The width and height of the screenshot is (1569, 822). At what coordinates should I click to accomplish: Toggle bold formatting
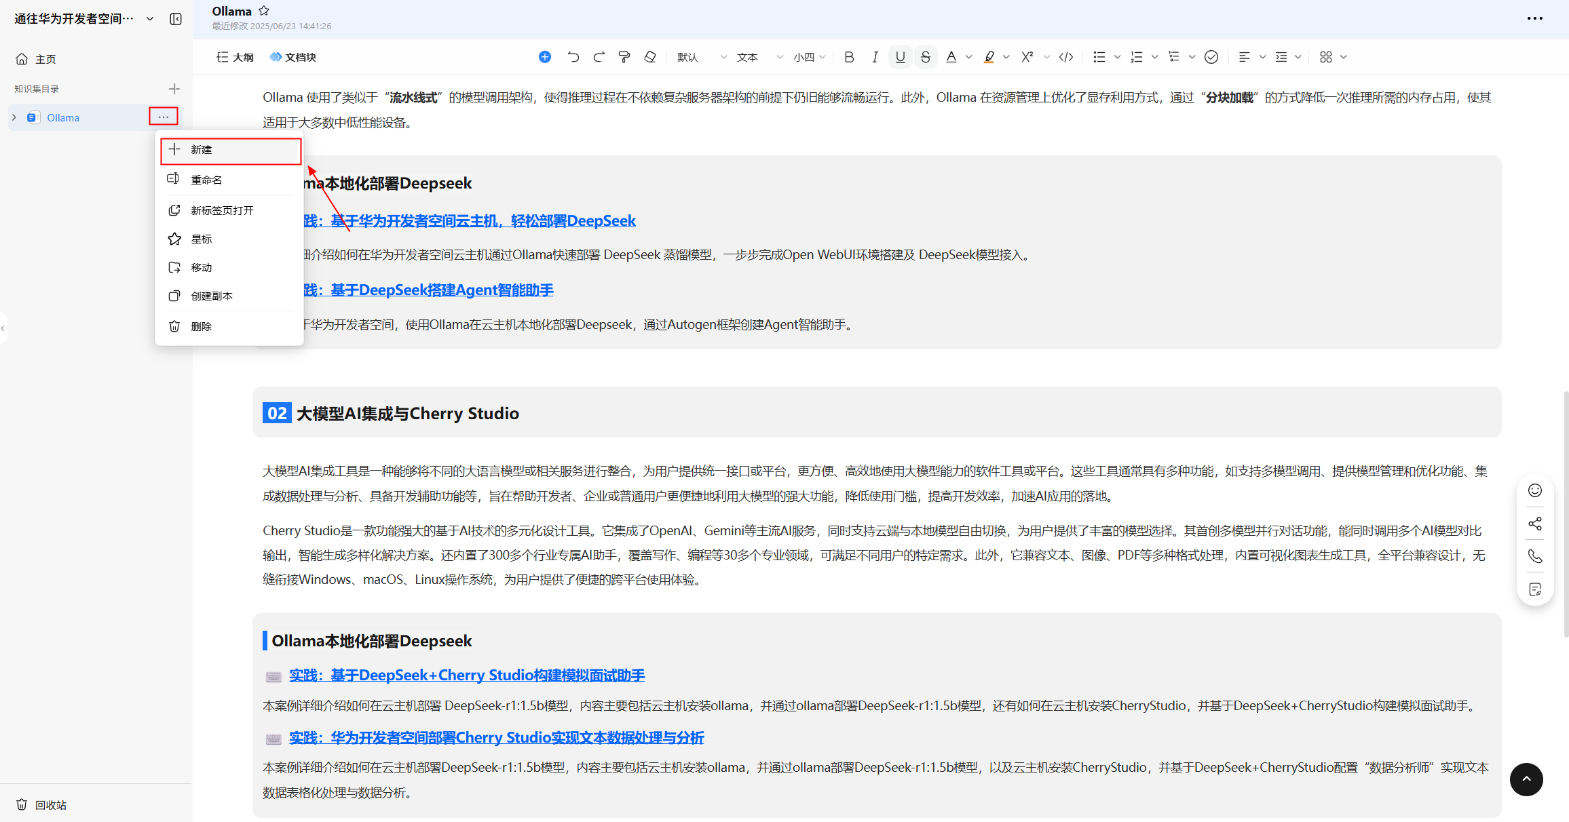tap(849, 57)
